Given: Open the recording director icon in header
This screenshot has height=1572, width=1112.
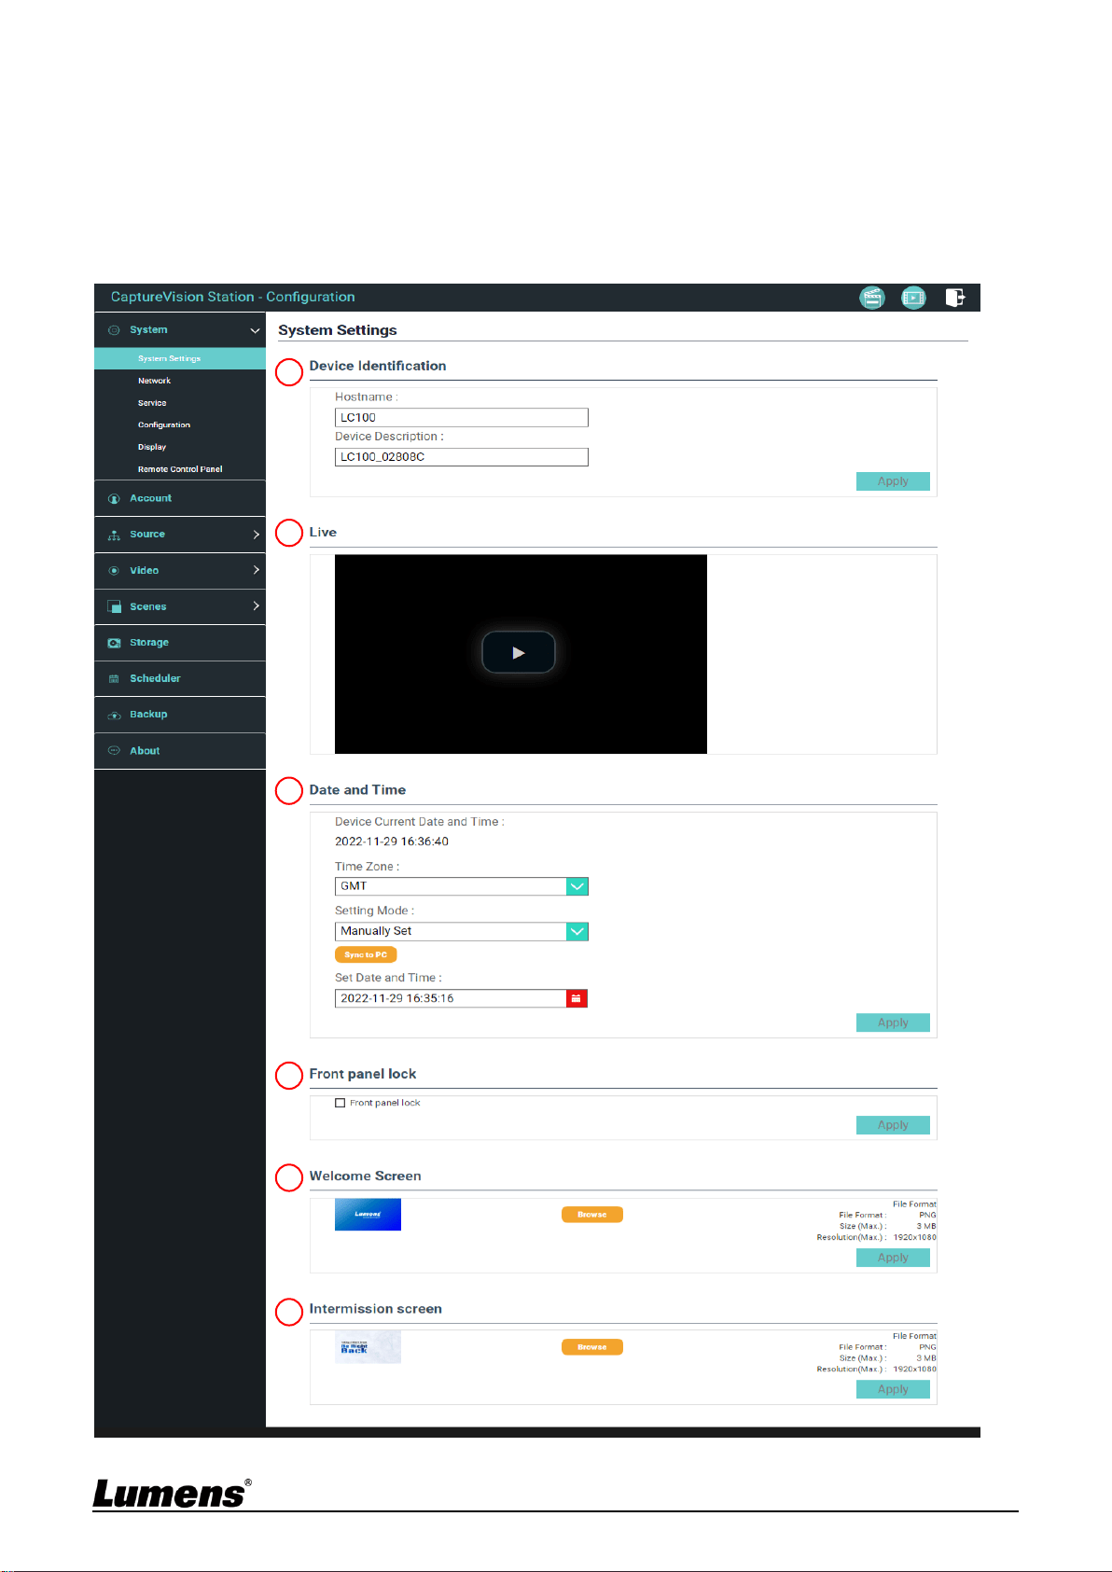Looking at the screenshot, I should tap(872, 298).
